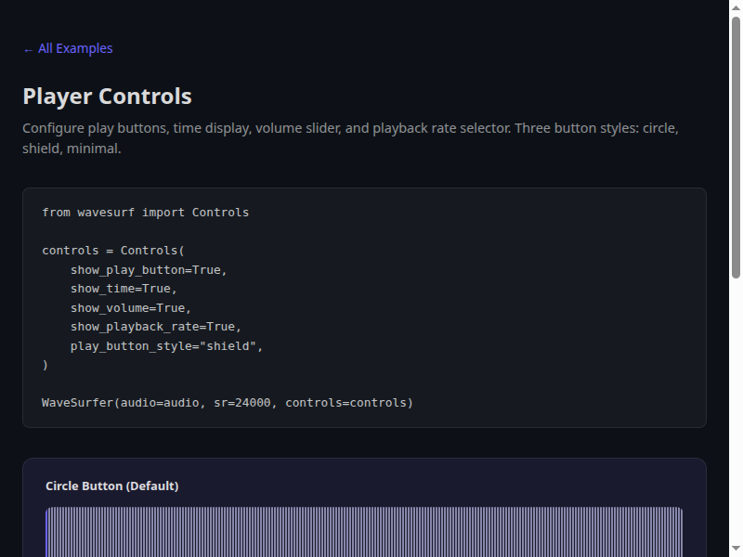Click the waveform under Circle Button

[x=364, y=532]
